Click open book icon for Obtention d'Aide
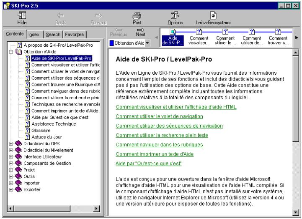 (x=19, y=52)
